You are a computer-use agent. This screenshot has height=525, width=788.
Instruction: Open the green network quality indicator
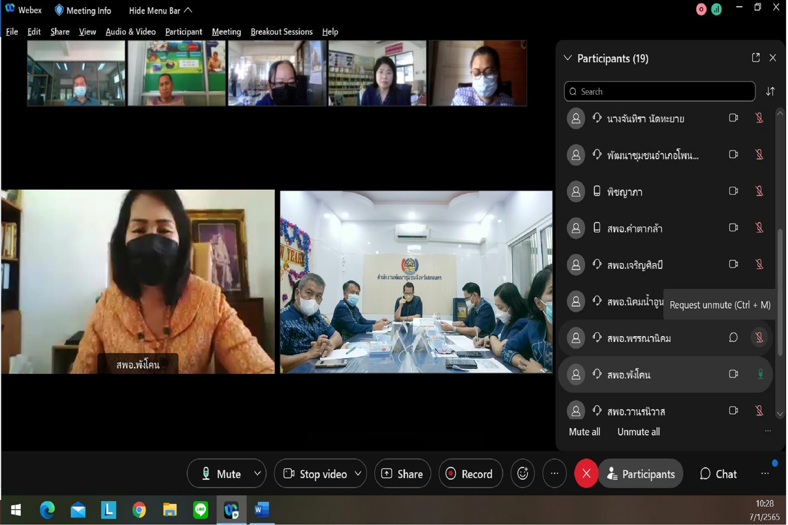coord(716,9)
